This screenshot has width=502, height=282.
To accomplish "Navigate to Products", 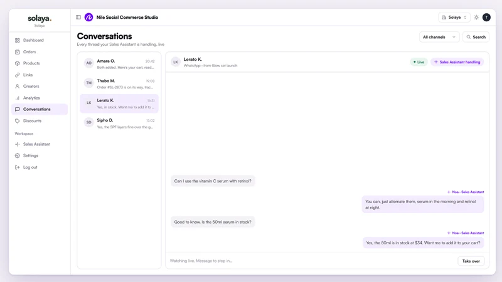I will click(x=40, y=63).
